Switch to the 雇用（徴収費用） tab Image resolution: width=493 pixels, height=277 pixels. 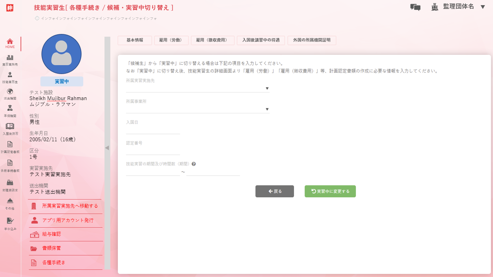coord(212,40)
